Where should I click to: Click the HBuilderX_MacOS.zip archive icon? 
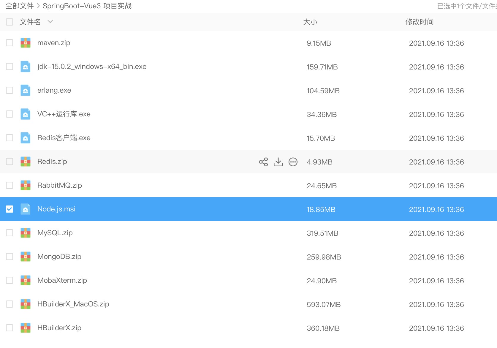pos(26,304)
